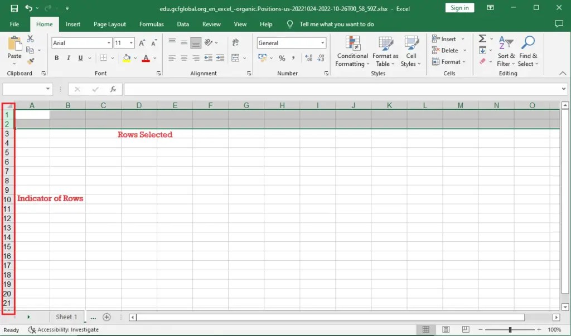571x336 pixels.
Task: Toggle Align Left for text
Action: click(172, 58)
